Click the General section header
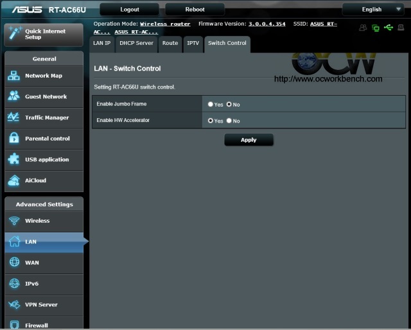This screenshot has width=411, height=330. click(44, 58)
